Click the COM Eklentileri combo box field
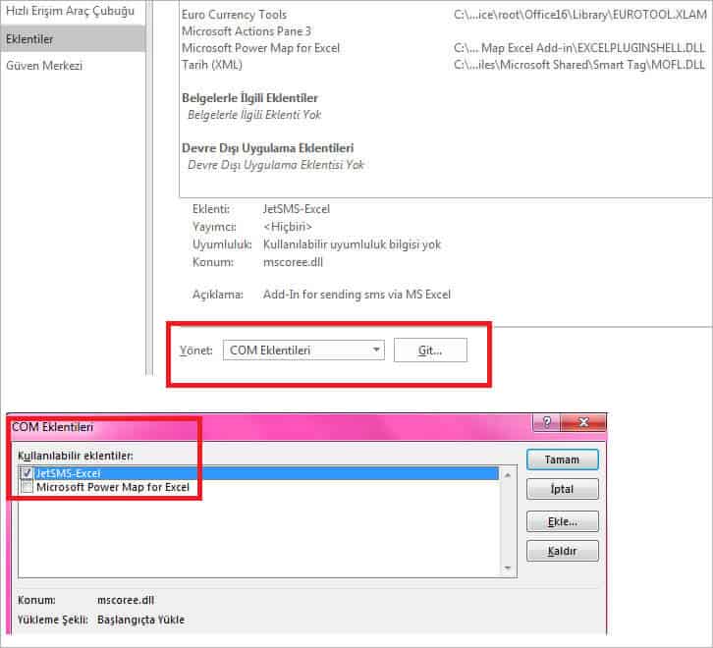Viewport: 713px width, 648px height. [295, 351]
